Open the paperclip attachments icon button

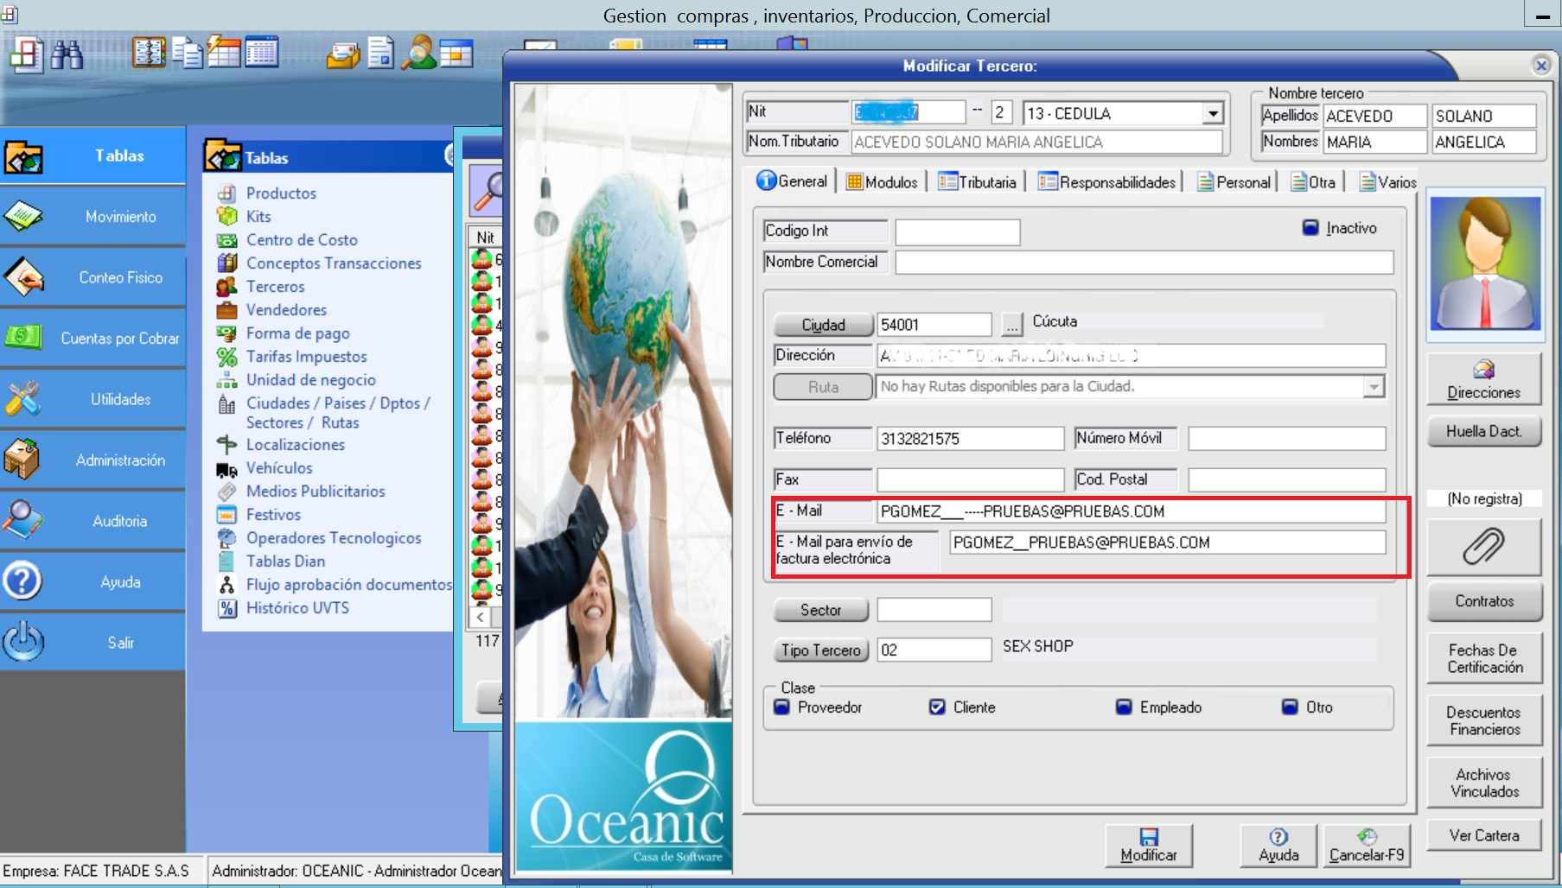click(1483, 547)
